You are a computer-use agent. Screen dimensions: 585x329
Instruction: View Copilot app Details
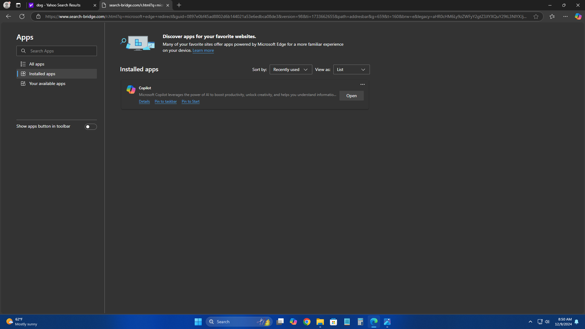point(144,101)
